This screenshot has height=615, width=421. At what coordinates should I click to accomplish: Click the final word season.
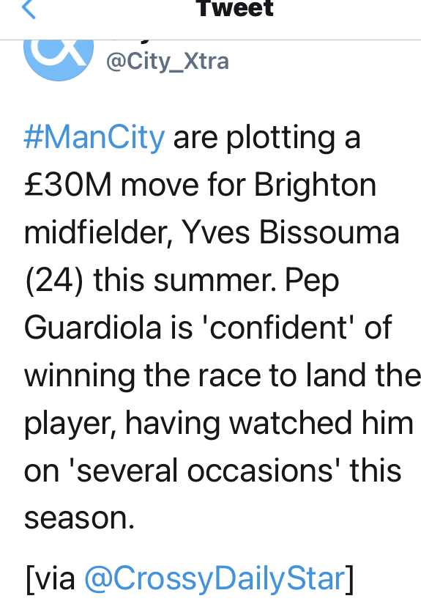79,519
